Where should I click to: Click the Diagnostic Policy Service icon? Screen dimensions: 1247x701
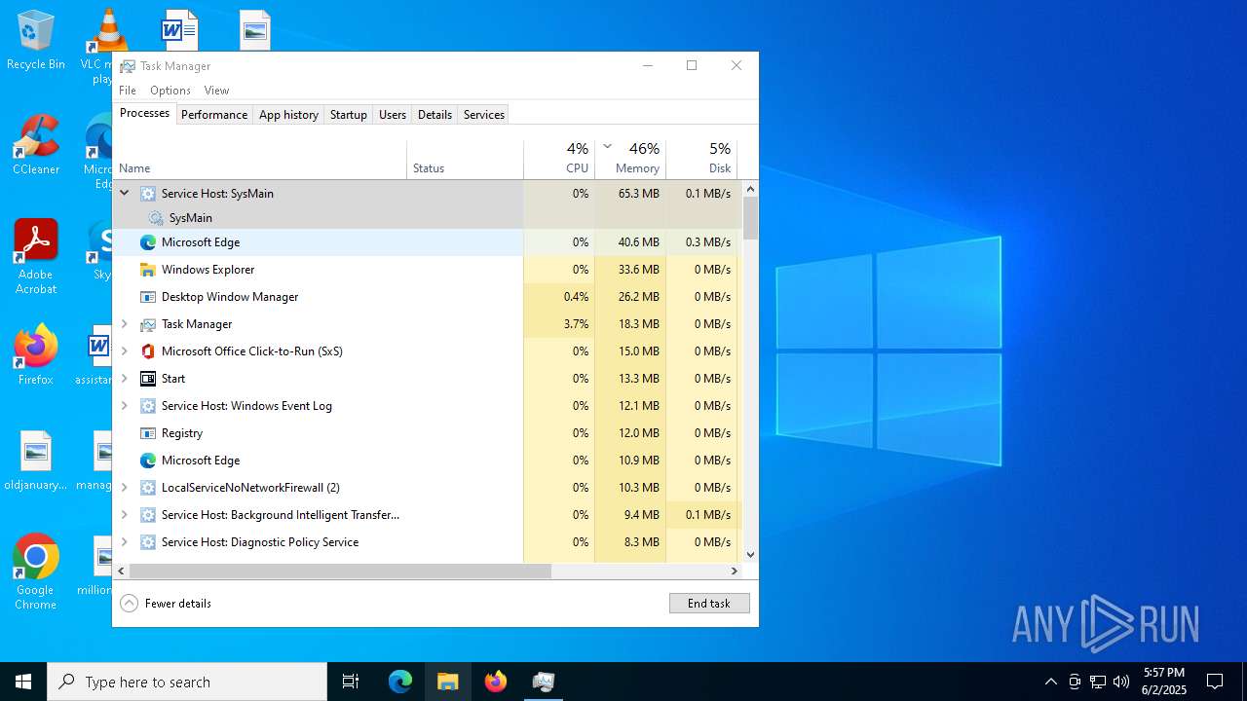point(148,542)
